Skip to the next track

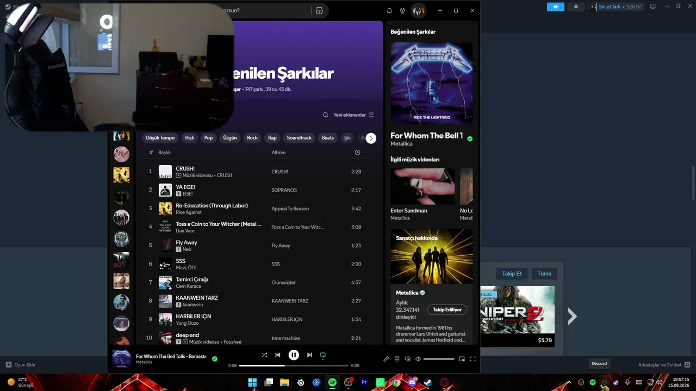(309, 355)
